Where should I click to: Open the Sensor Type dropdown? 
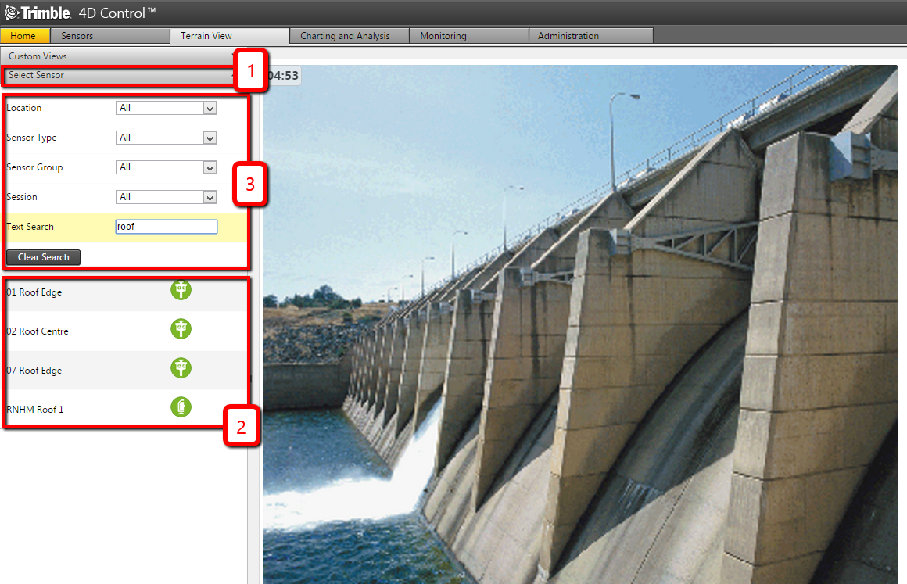point(167,138)
